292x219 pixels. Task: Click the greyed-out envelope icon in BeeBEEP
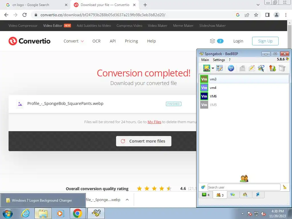[x=242, y=68]
